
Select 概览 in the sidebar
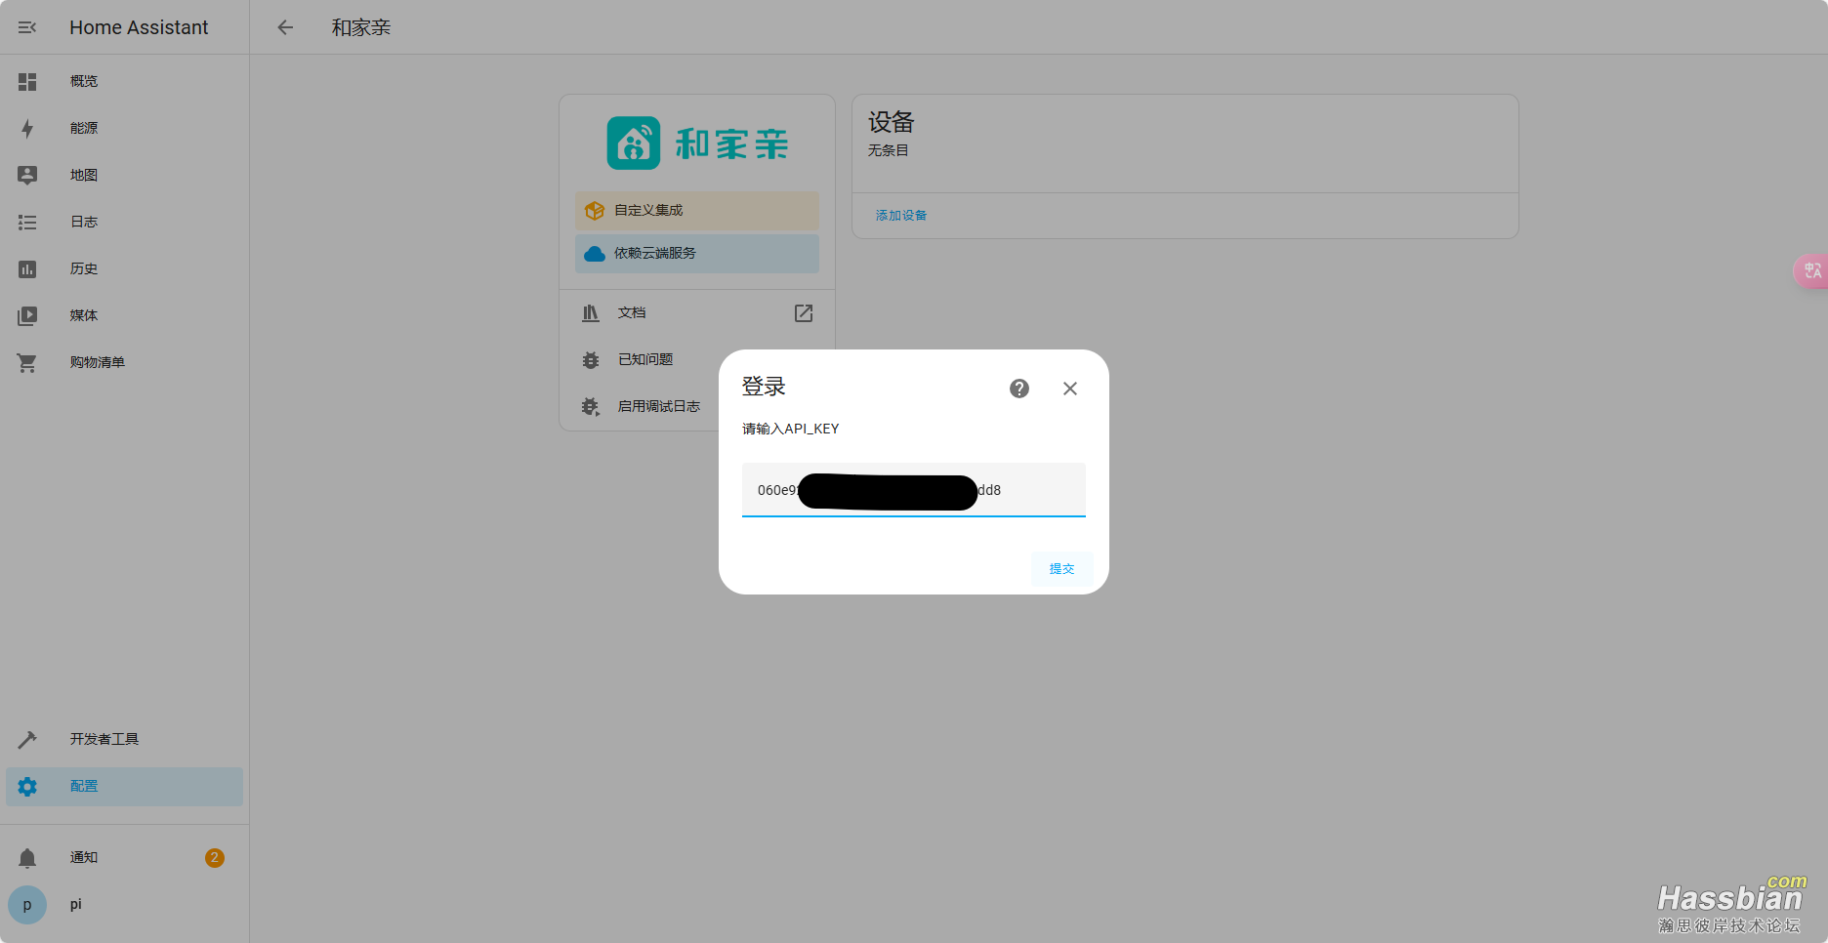(124, 82)
